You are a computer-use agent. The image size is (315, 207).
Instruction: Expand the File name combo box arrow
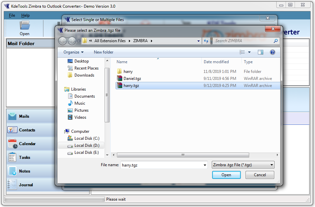point(205,165)
